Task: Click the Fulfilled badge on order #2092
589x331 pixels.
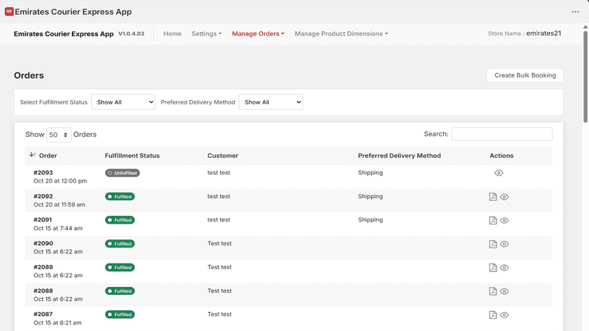Action: [120, 197]
